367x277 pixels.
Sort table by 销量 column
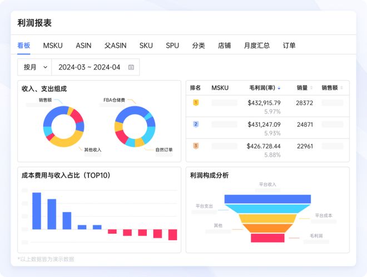click(x=311, y=88)
